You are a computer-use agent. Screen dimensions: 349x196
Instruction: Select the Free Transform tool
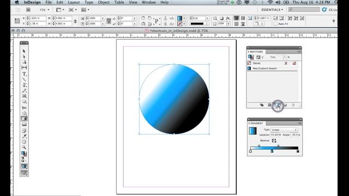[24, 113]
